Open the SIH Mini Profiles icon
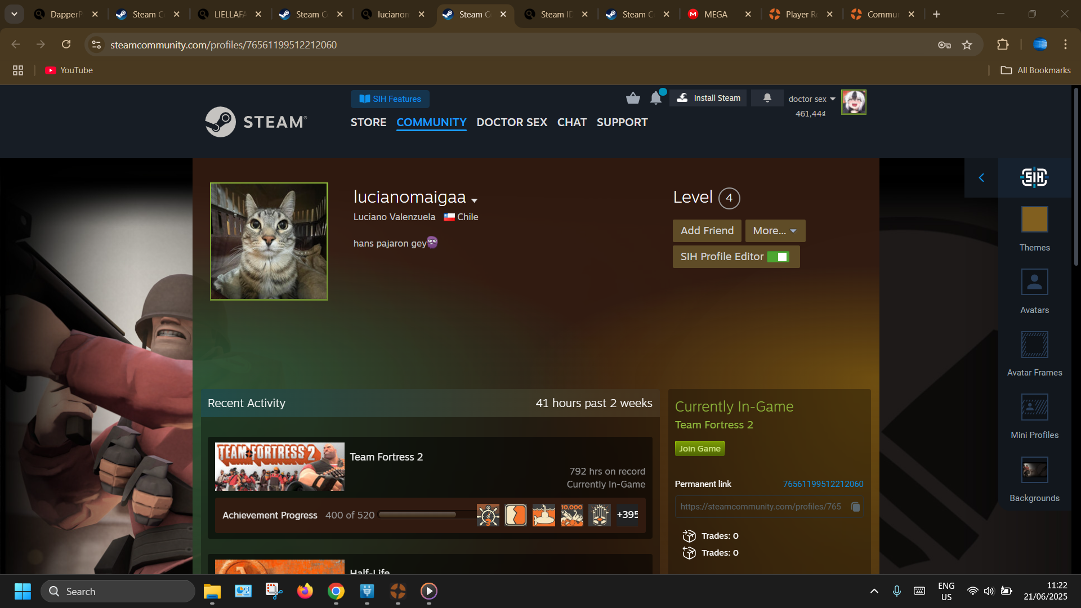Image resolution: width=1081 pixels, height=608 pixels. 1034,407
